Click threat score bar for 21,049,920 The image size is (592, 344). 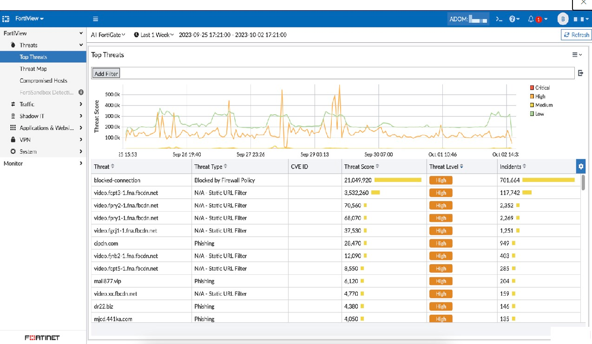(398, 180)
